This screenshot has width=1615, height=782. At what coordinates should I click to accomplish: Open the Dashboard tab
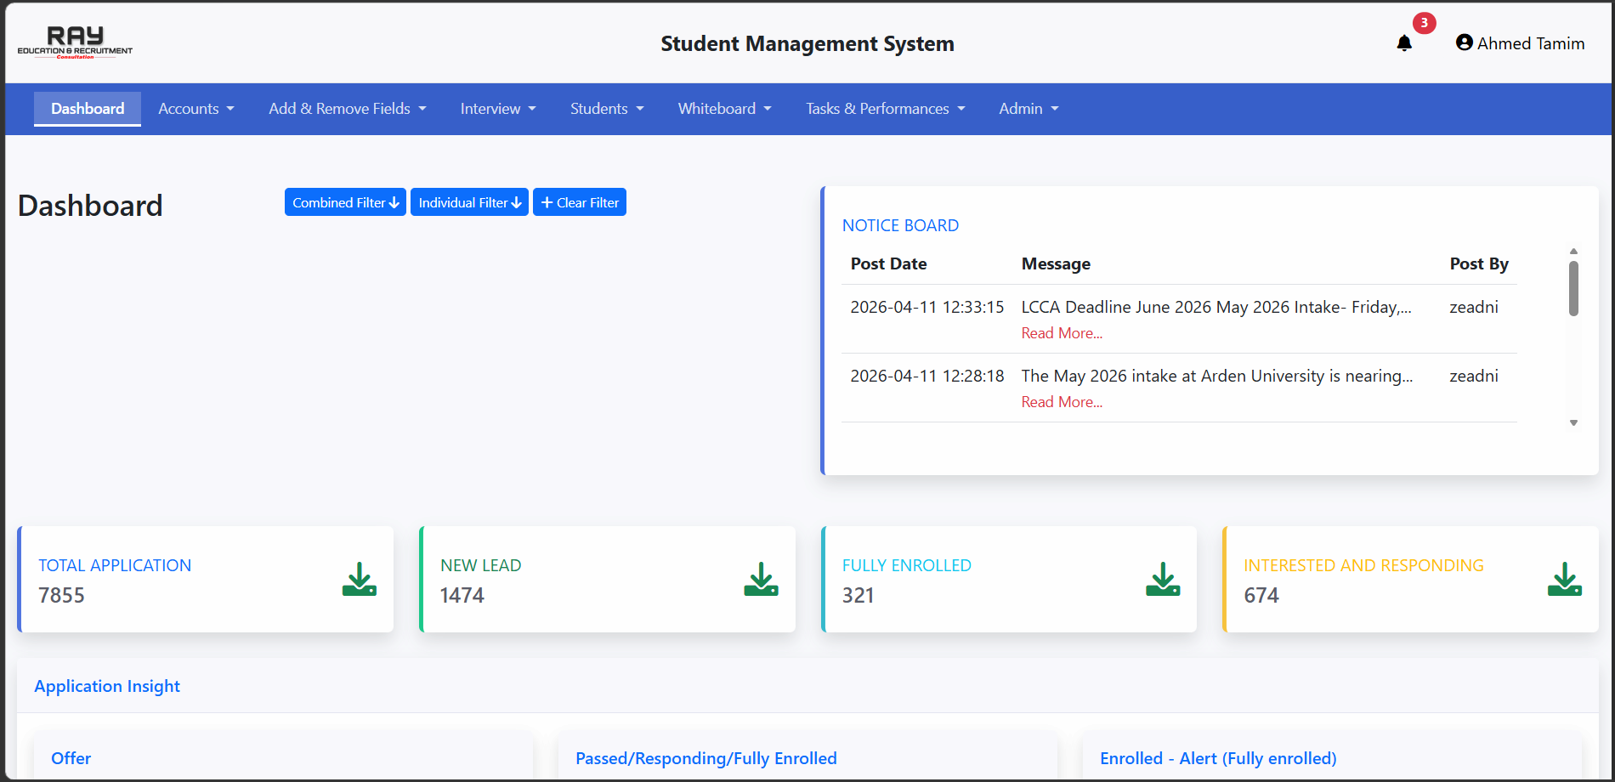click(x=88, y=109)
